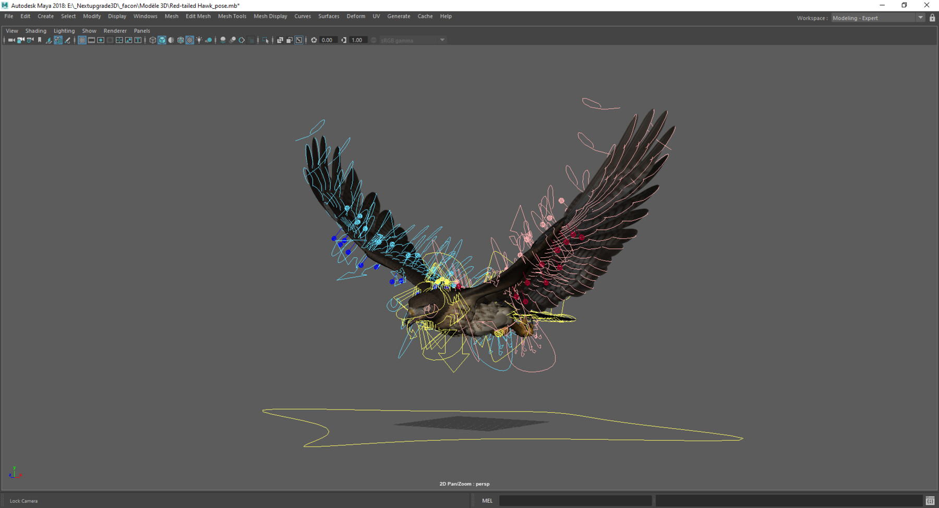Toggle the X-Ray Joints icon

(298, 40)
